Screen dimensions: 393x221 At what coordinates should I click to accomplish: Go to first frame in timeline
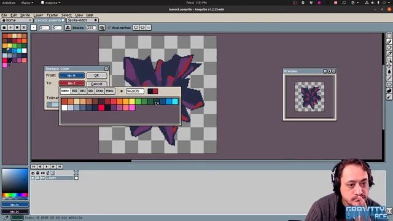34,166
